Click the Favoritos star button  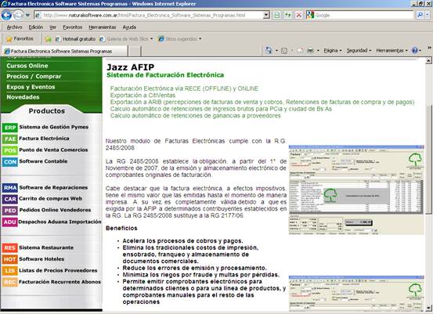point(20,38)
